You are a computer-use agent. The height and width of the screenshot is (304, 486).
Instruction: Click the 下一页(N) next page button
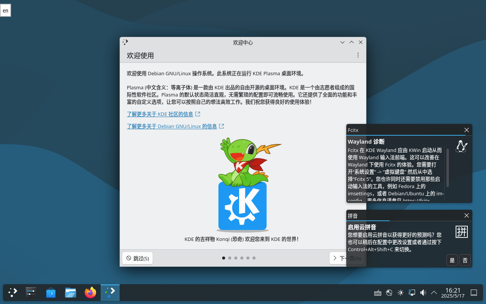(x=346, y=258)
